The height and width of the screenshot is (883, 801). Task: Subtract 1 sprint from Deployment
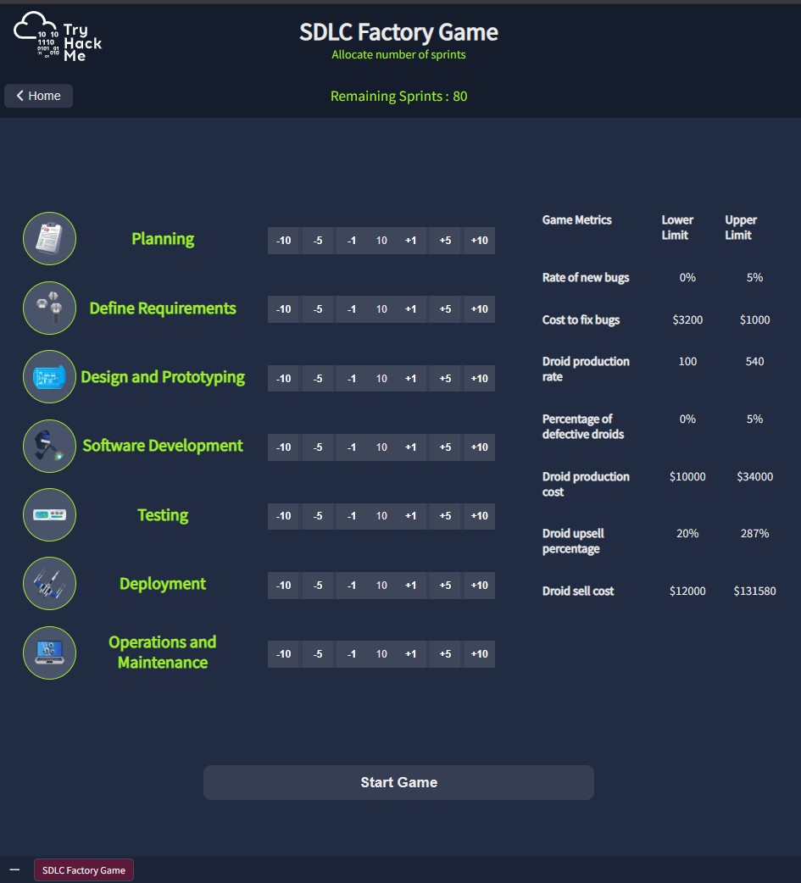click(352, 586)
